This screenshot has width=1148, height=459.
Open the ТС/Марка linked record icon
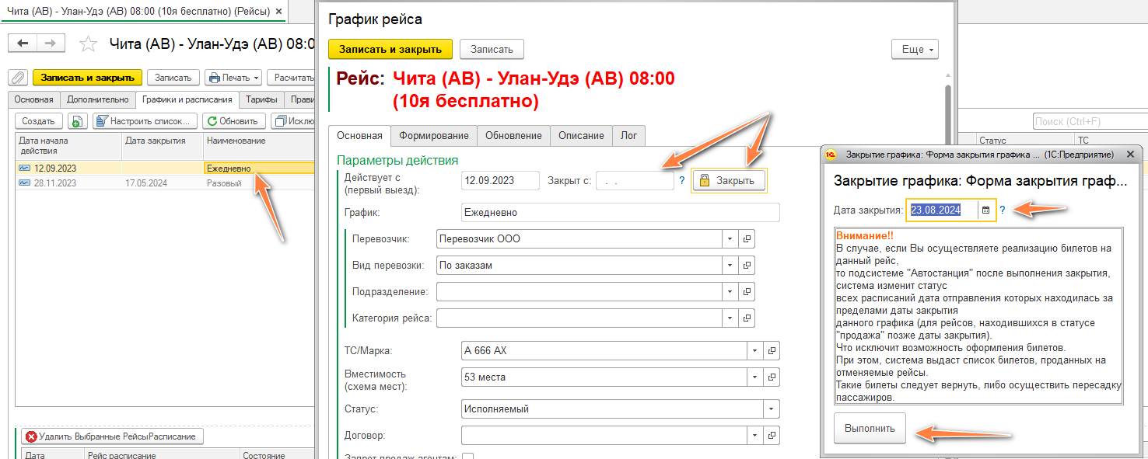click(772, 351)
